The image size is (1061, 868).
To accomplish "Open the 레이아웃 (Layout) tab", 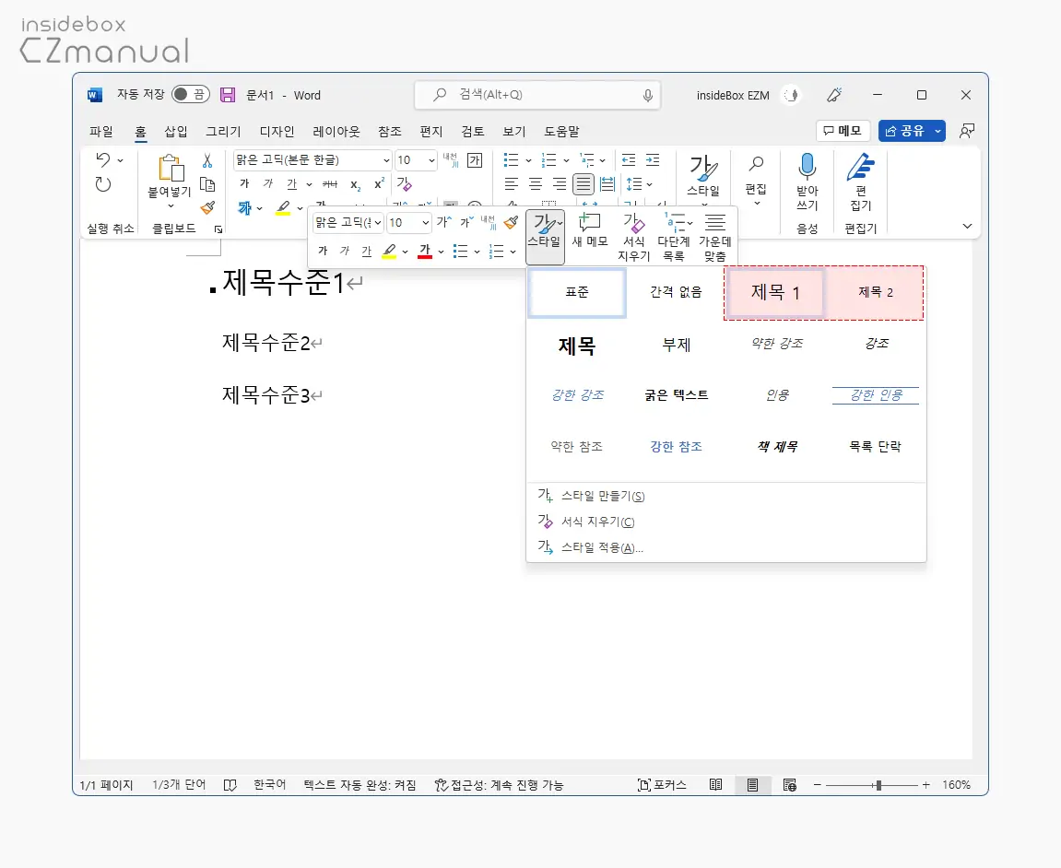I will [336, 131].
